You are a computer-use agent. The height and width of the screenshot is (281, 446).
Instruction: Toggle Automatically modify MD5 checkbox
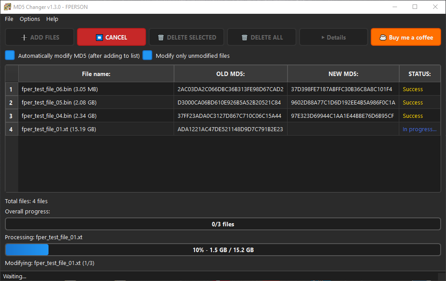tap(10, 56)
